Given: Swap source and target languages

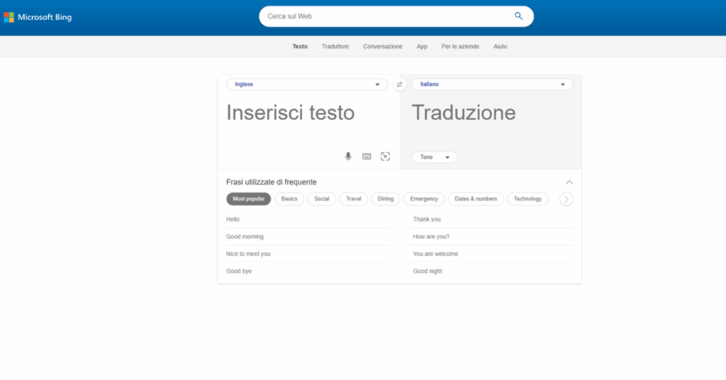Looking at the screenshot, I should pos(399,84).
